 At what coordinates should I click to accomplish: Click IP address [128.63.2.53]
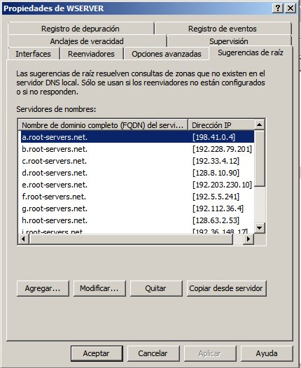pyautogui.click(x=216, y=220)
